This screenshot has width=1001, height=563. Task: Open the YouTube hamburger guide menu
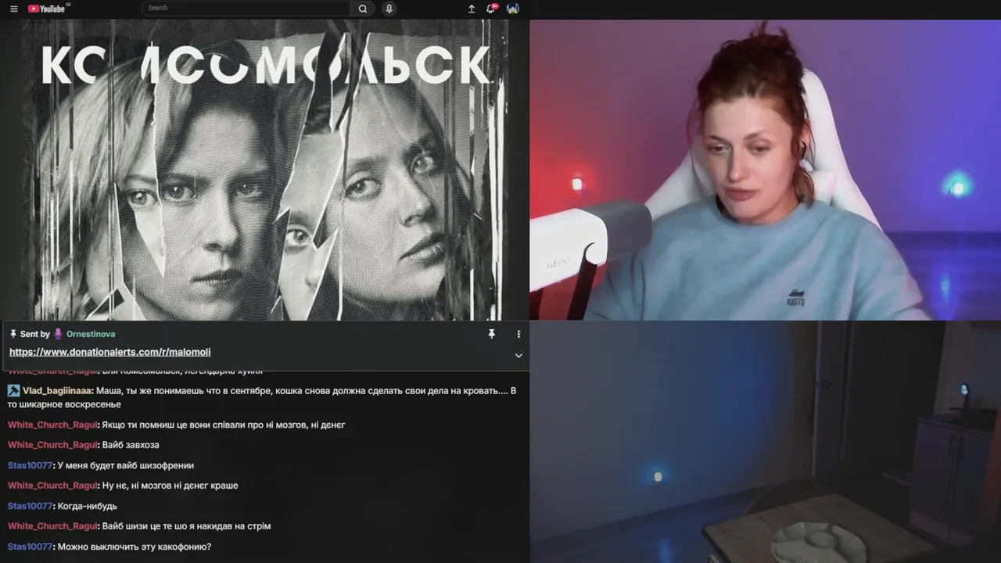click(x=13, y=9)
